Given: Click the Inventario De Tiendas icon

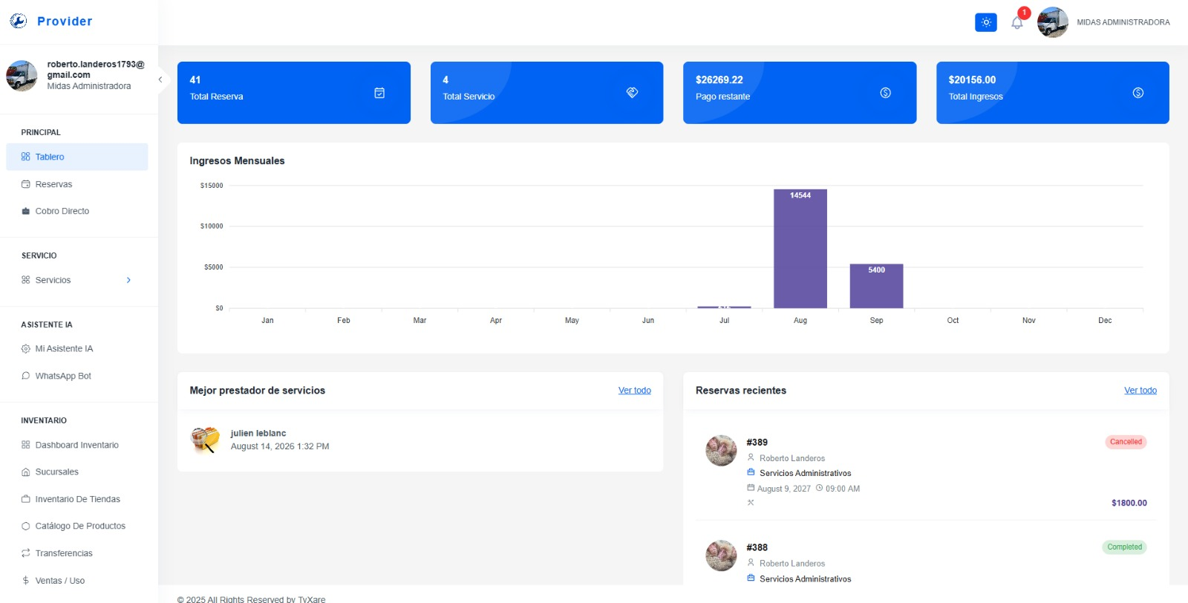Looking at the screenshot, I should (x=26, y=499).
